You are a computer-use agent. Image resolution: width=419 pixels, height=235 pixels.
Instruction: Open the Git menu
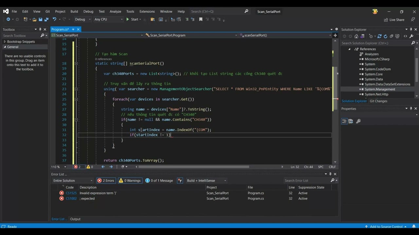pos(48,11)
